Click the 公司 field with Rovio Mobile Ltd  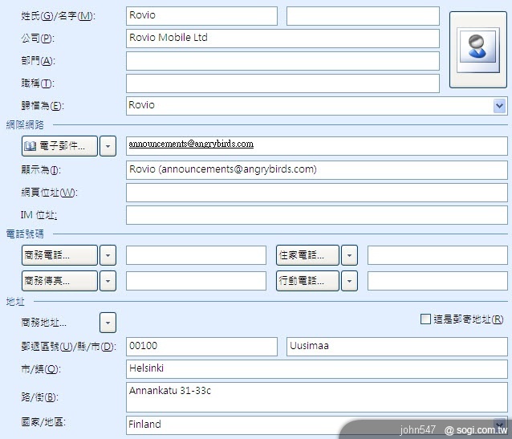pyautogui.click(x=282, y=39)
